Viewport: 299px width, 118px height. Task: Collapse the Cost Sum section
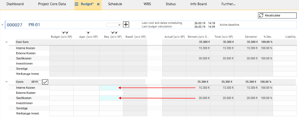(x=6, y=42)
